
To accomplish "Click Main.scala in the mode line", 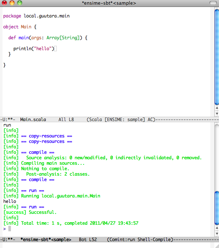I will point(33,120).
